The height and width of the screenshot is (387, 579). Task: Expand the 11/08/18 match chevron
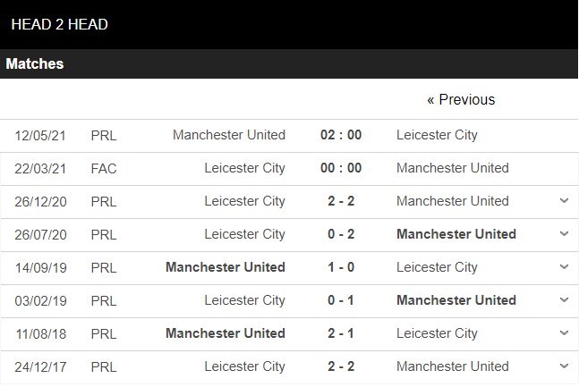pyautogui.click(x=564, y=333)
